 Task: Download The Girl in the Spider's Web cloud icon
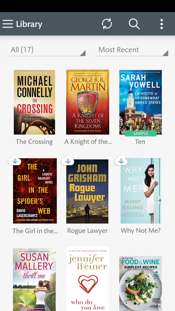15,161
